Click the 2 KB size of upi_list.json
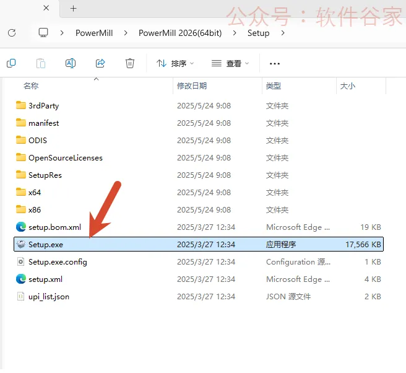 tap(373, 297)
